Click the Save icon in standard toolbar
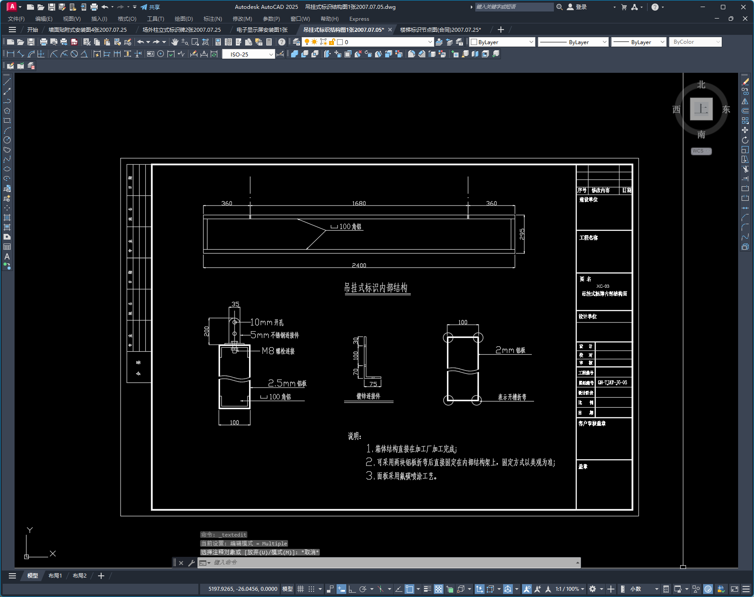 pos(31,42)
